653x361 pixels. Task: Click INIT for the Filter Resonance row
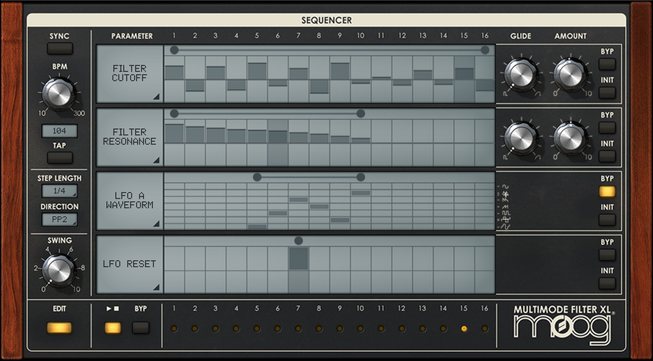point(607,156)
